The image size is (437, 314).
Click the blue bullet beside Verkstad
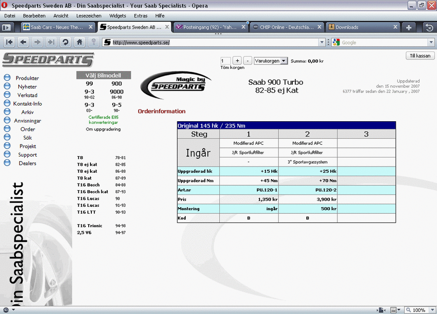coord(7,95)
